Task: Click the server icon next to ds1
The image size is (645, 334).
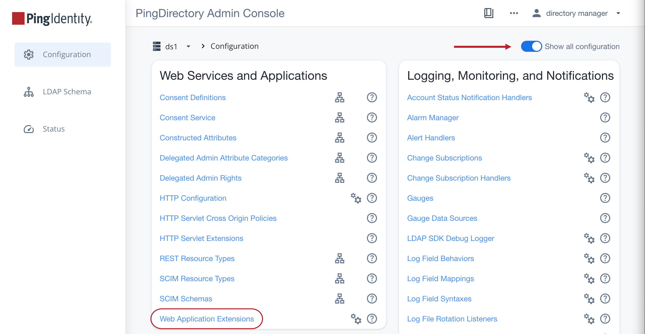Action: 156,46
